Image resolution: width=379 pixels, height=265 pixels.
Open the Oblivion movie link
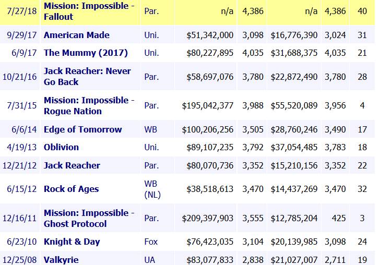click(x=61, y=147)
